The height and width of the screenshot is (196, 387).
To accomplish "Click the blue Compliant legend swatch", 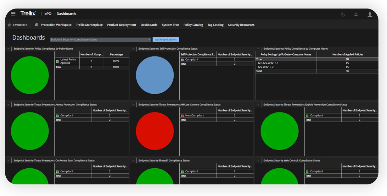I will coord(182,60).
